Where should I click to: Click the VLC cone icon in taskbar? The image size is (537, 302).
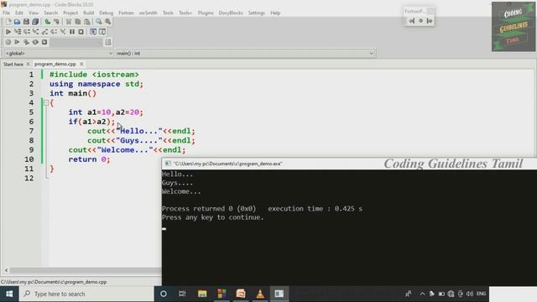point(260,294)
